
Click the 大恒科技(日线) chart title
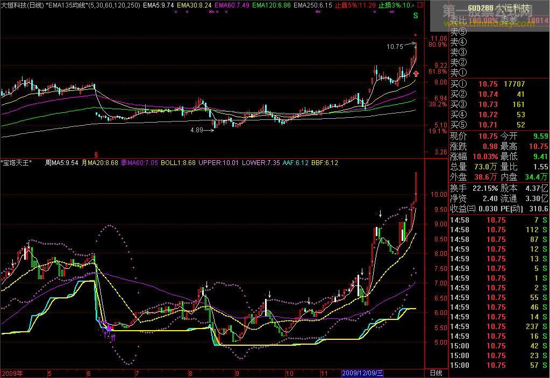[x=22, y=5]
